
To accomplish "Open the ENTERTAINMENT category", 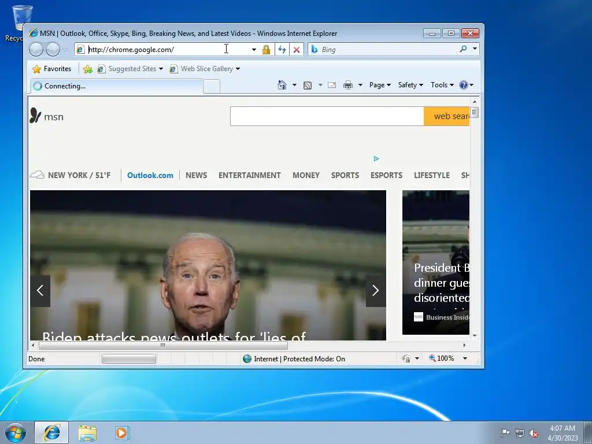I will [250, 175].
